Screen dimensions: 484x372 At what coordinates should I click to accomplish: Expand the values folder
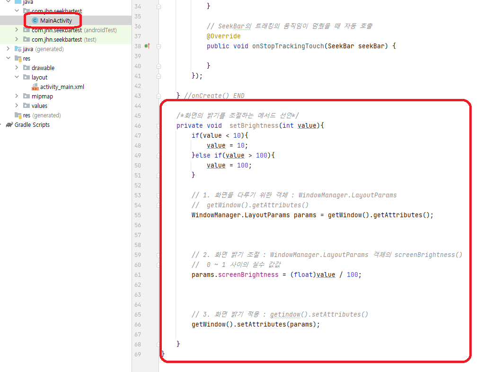[x=17, y=106]
